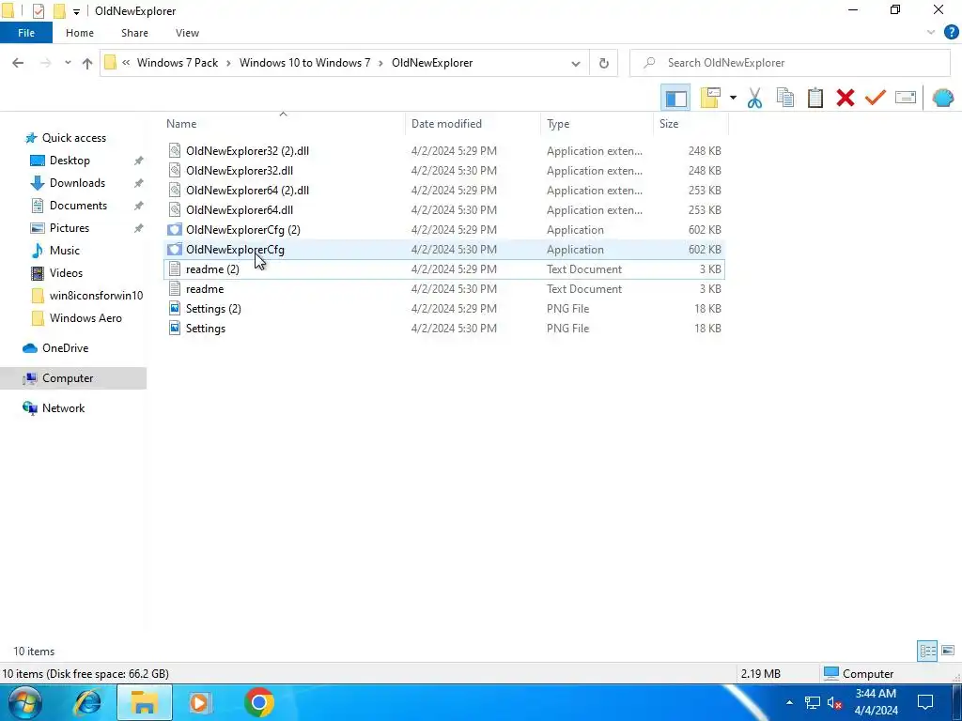The width and height of the screenshot is (962, 721).
Task: Open Videos in the navigation pane
Action: pos(66,273)
